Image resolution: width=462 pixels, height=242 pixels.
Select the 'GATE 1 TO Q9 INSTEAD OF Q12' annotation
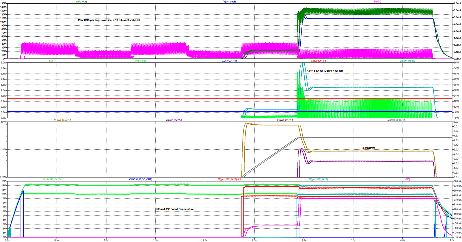coord(325,71)
